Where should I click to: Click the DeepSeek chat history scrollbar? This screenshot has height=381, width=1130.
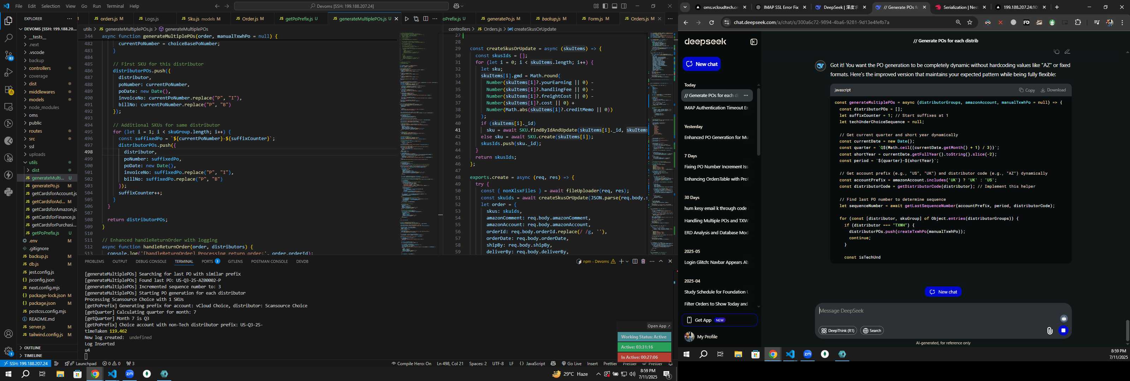tap(758, 122)
